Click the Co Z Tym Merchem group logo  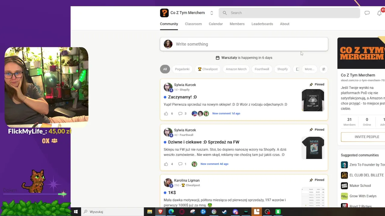click(x=164, y=13)
